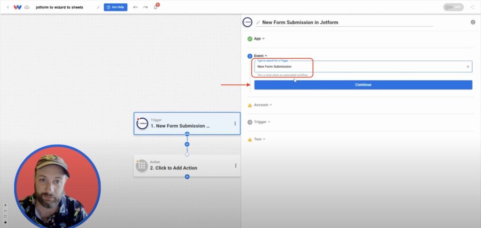Click the workflow name 'jotform to wizard to sheets'

click(59, 7)
